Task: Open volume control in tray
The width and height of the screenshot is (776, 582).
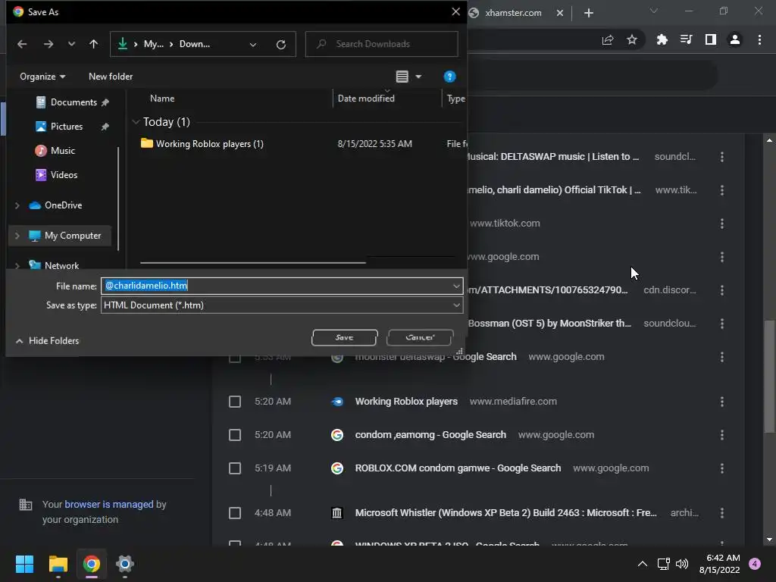Action: 682,564
